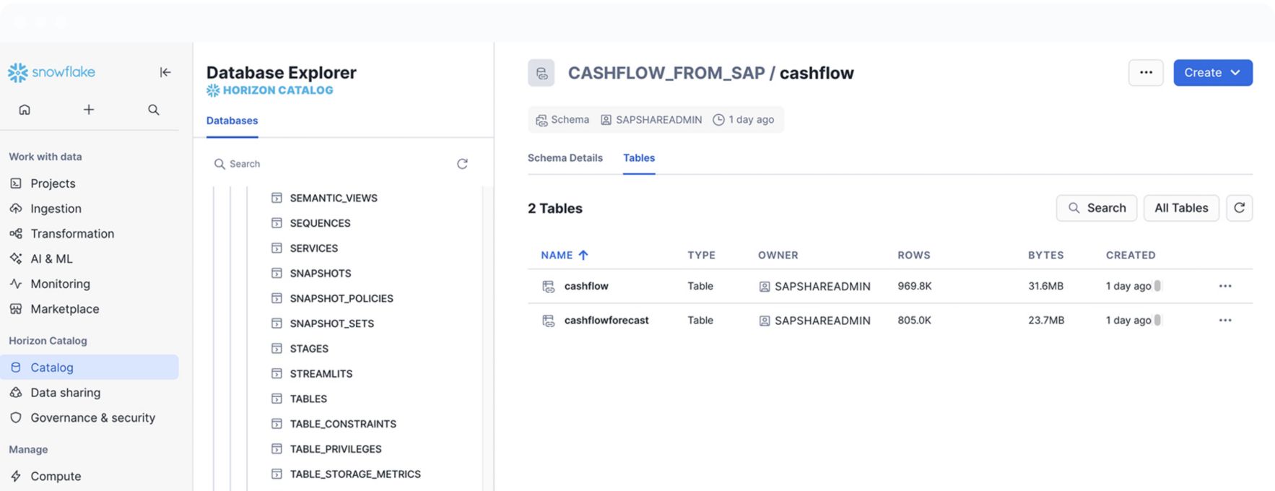Viewport: 1275px width, 491px height.
Task: Refresh the database explorer list
Action: 462,164
